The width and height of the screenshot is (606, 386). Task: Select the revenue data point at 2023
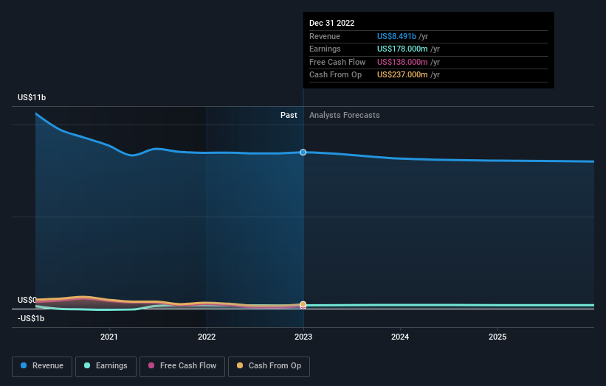click(x=303, y=152)
